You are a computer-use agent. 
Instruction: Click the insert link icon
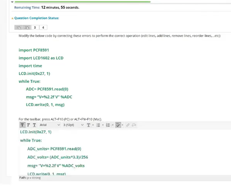pos(128,125)
